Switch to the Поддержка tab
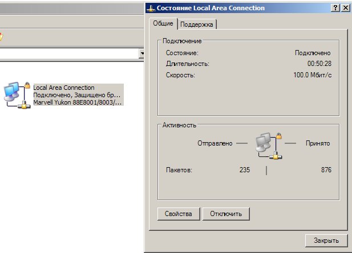The image size is (352, 253). (197, 24)
